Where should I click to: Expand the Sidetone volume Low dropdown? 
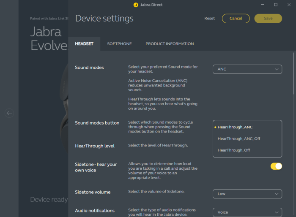[x=247, y=194]
